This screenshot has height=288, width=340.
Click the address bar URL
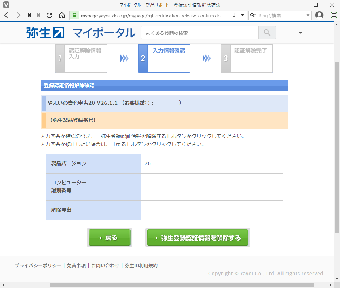tap(150, 16)
